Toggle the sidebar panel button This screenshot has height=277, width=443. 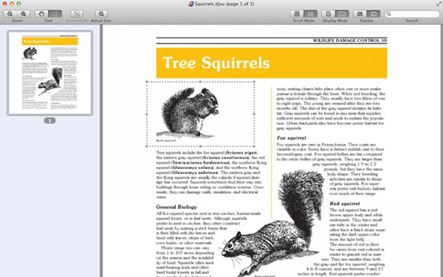374,13
